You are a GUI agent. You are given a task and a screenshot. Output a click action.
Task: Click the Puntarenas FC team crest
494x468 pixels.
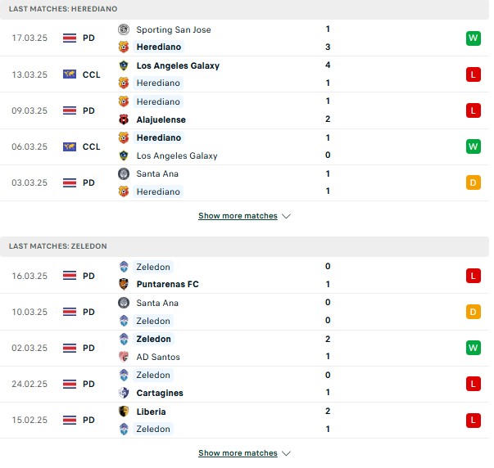[124, 284]
